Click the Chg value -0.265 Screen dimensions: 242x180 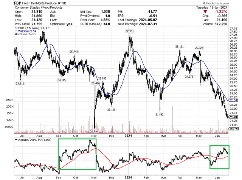[222, 16]
